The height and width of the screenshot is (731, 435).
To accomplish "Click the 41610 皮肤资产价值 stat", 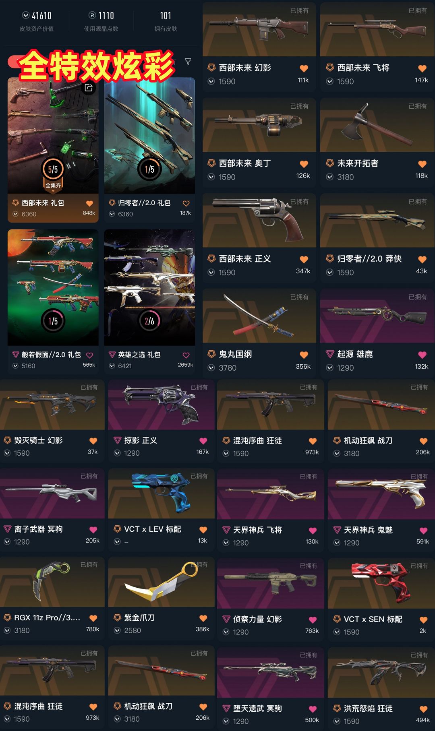I will 37,21.
